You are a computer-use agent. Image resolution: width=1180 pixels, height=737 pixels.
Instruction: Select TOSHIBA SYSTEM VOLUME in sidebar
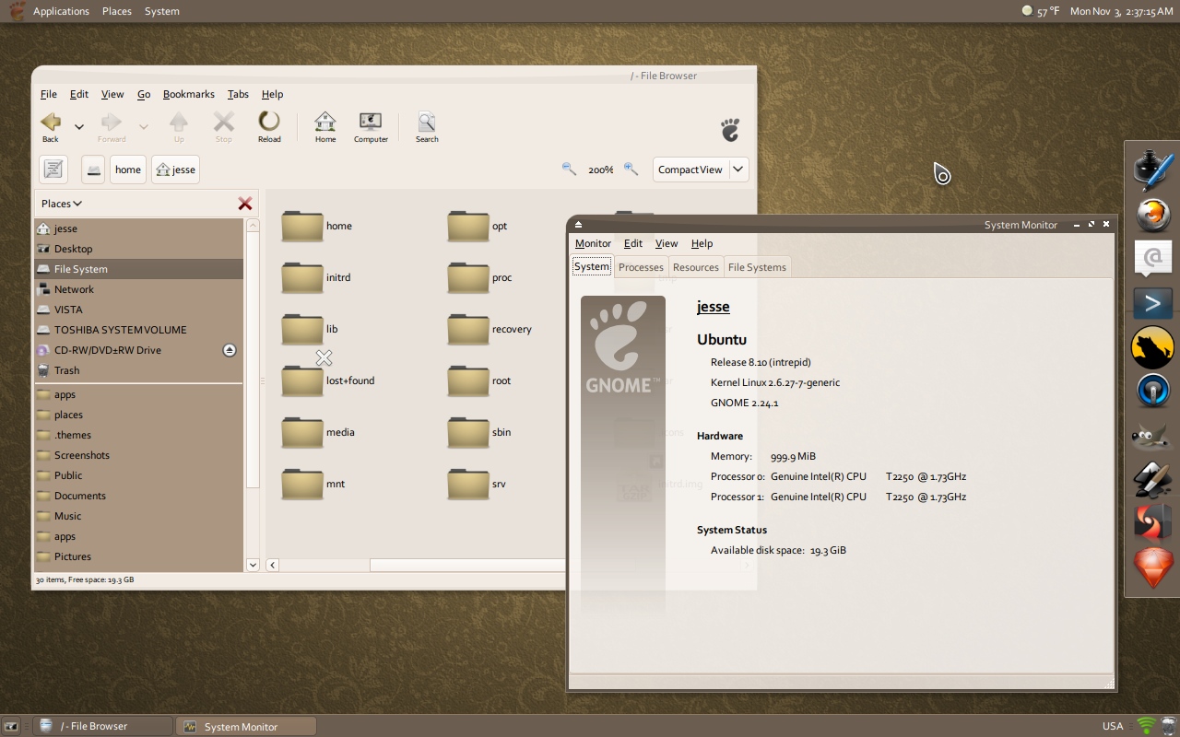(x=139, y=330)
